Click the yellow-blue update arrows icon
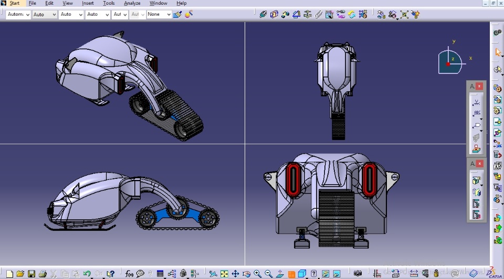Screen dimensions: 504x279 tap(352, 15)
